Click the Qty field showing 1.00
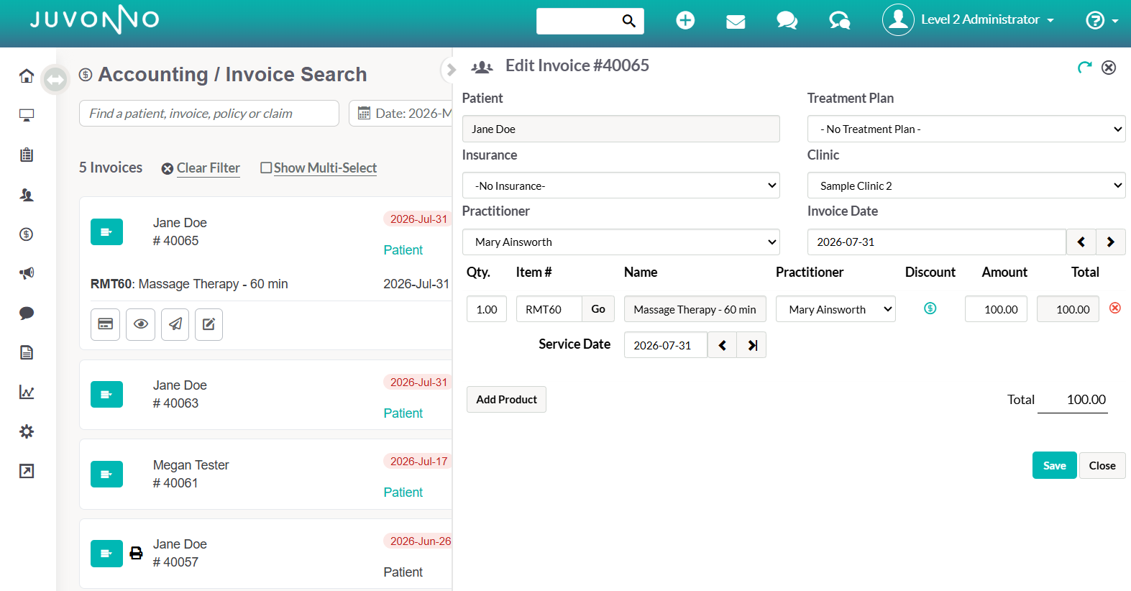1131x591 pixels. 487,309
